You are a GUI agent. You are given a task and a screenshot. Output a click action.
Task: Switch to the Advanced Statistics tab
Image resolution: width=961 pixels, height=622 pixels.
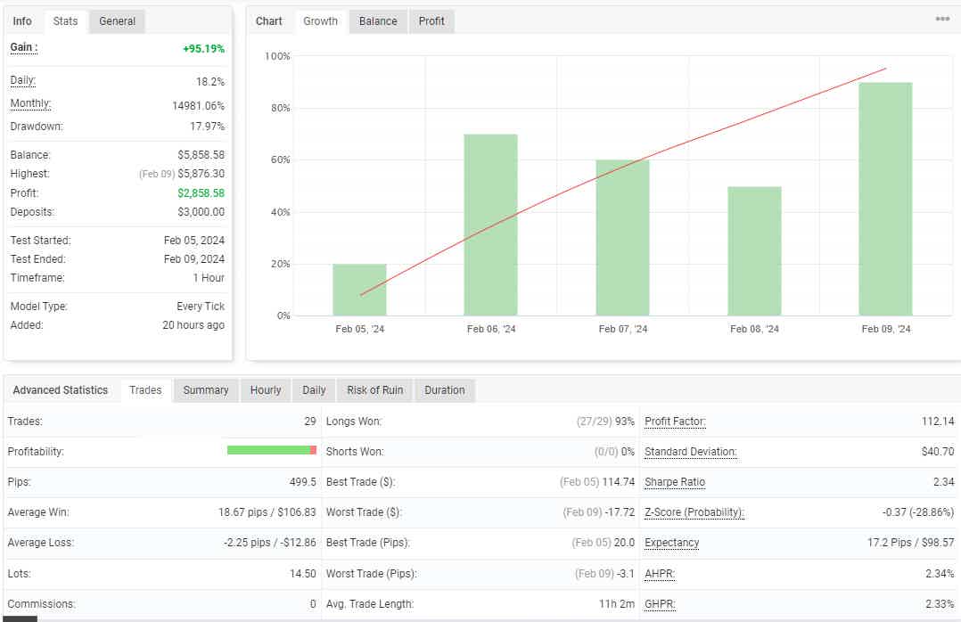tap(61, 389)
